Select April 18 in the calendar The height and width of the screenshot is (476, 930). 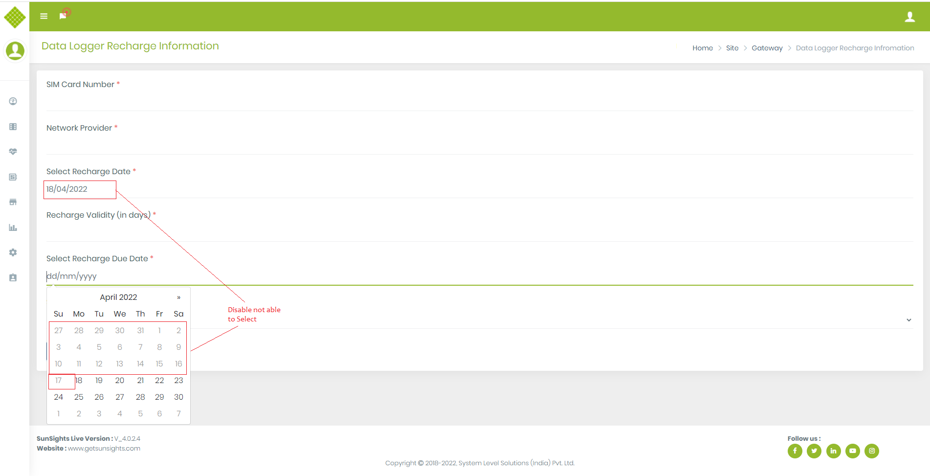pos(79,380)
